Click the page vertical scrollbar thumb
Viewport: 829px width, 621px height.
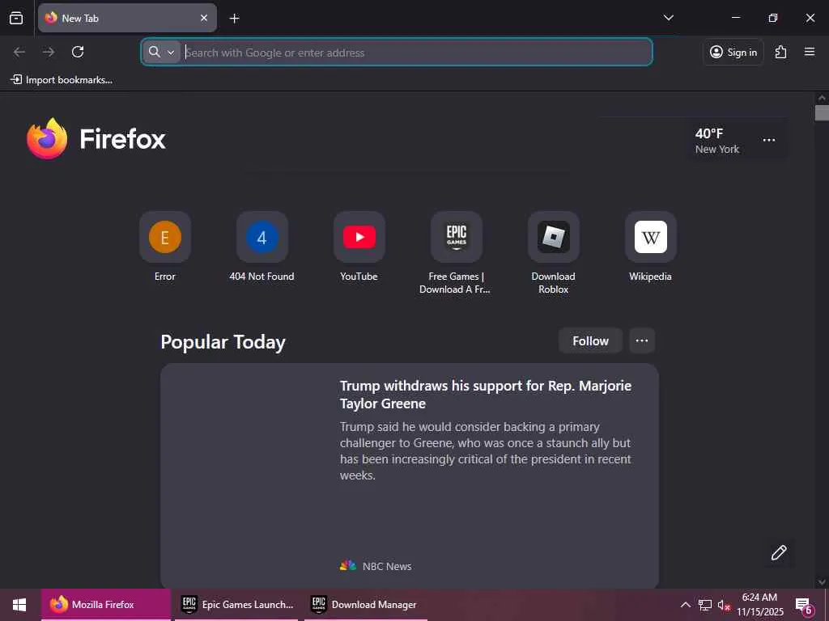click(822, 113)
